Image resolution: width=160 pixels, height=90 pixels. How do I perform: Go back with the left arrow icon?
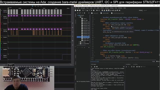click(x=97, y=10)
